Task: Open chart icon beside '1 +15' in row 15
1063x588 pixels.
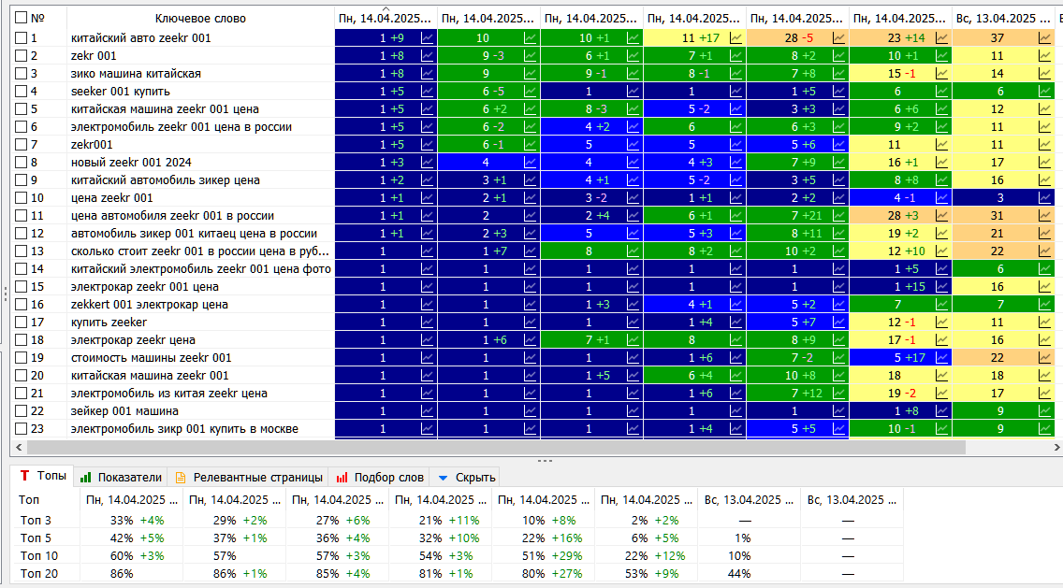Action: (942, 287)
